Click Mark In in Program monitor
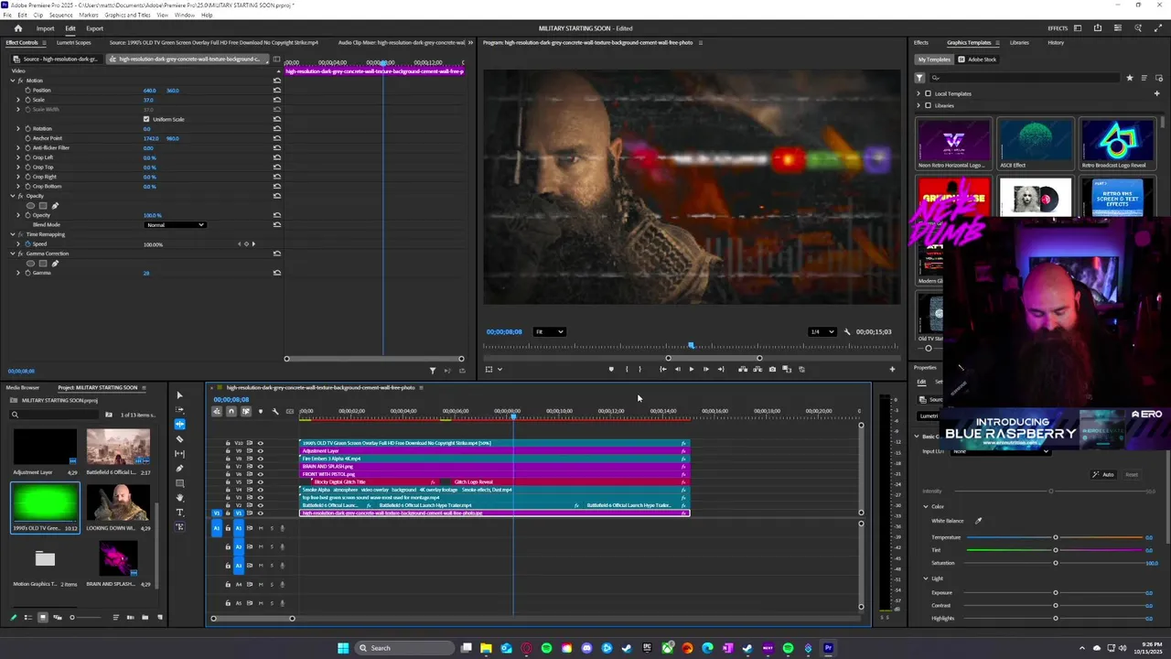Screen dimensions: 1171x659 [627, 369]
